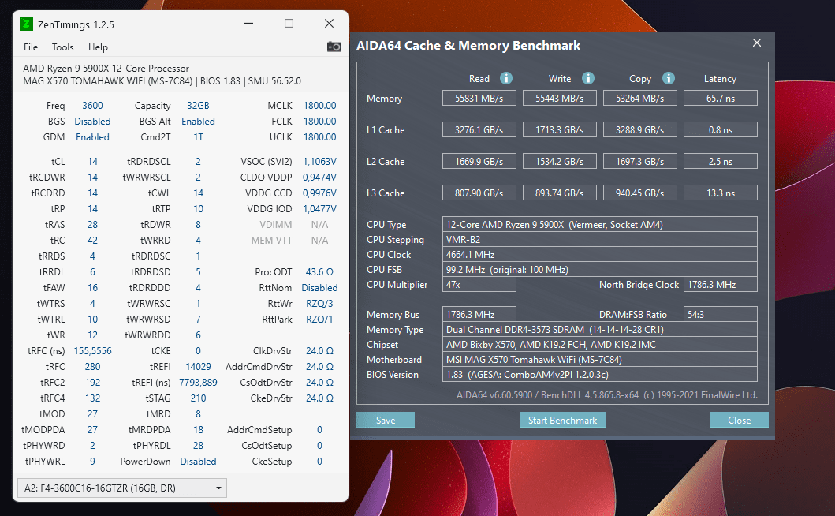Click the Memory Type field DDR4-3573

[x=599, y=329]
